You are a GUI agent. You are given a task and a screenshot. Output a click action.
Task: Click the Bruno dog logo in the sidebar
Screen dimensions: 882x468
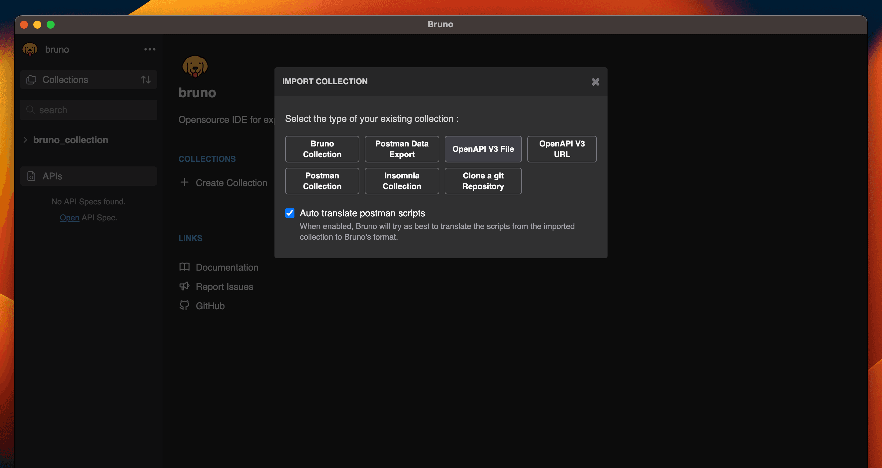point(30,49)
